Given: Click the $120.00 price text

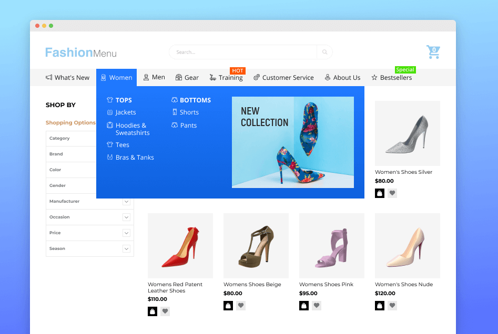Looking at the screenshot, I should pyautogui.click(x=385, y=294).
